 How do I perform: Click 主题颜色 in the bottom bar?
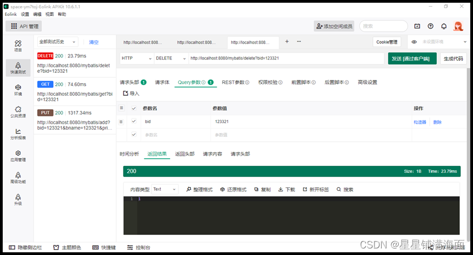67,247
